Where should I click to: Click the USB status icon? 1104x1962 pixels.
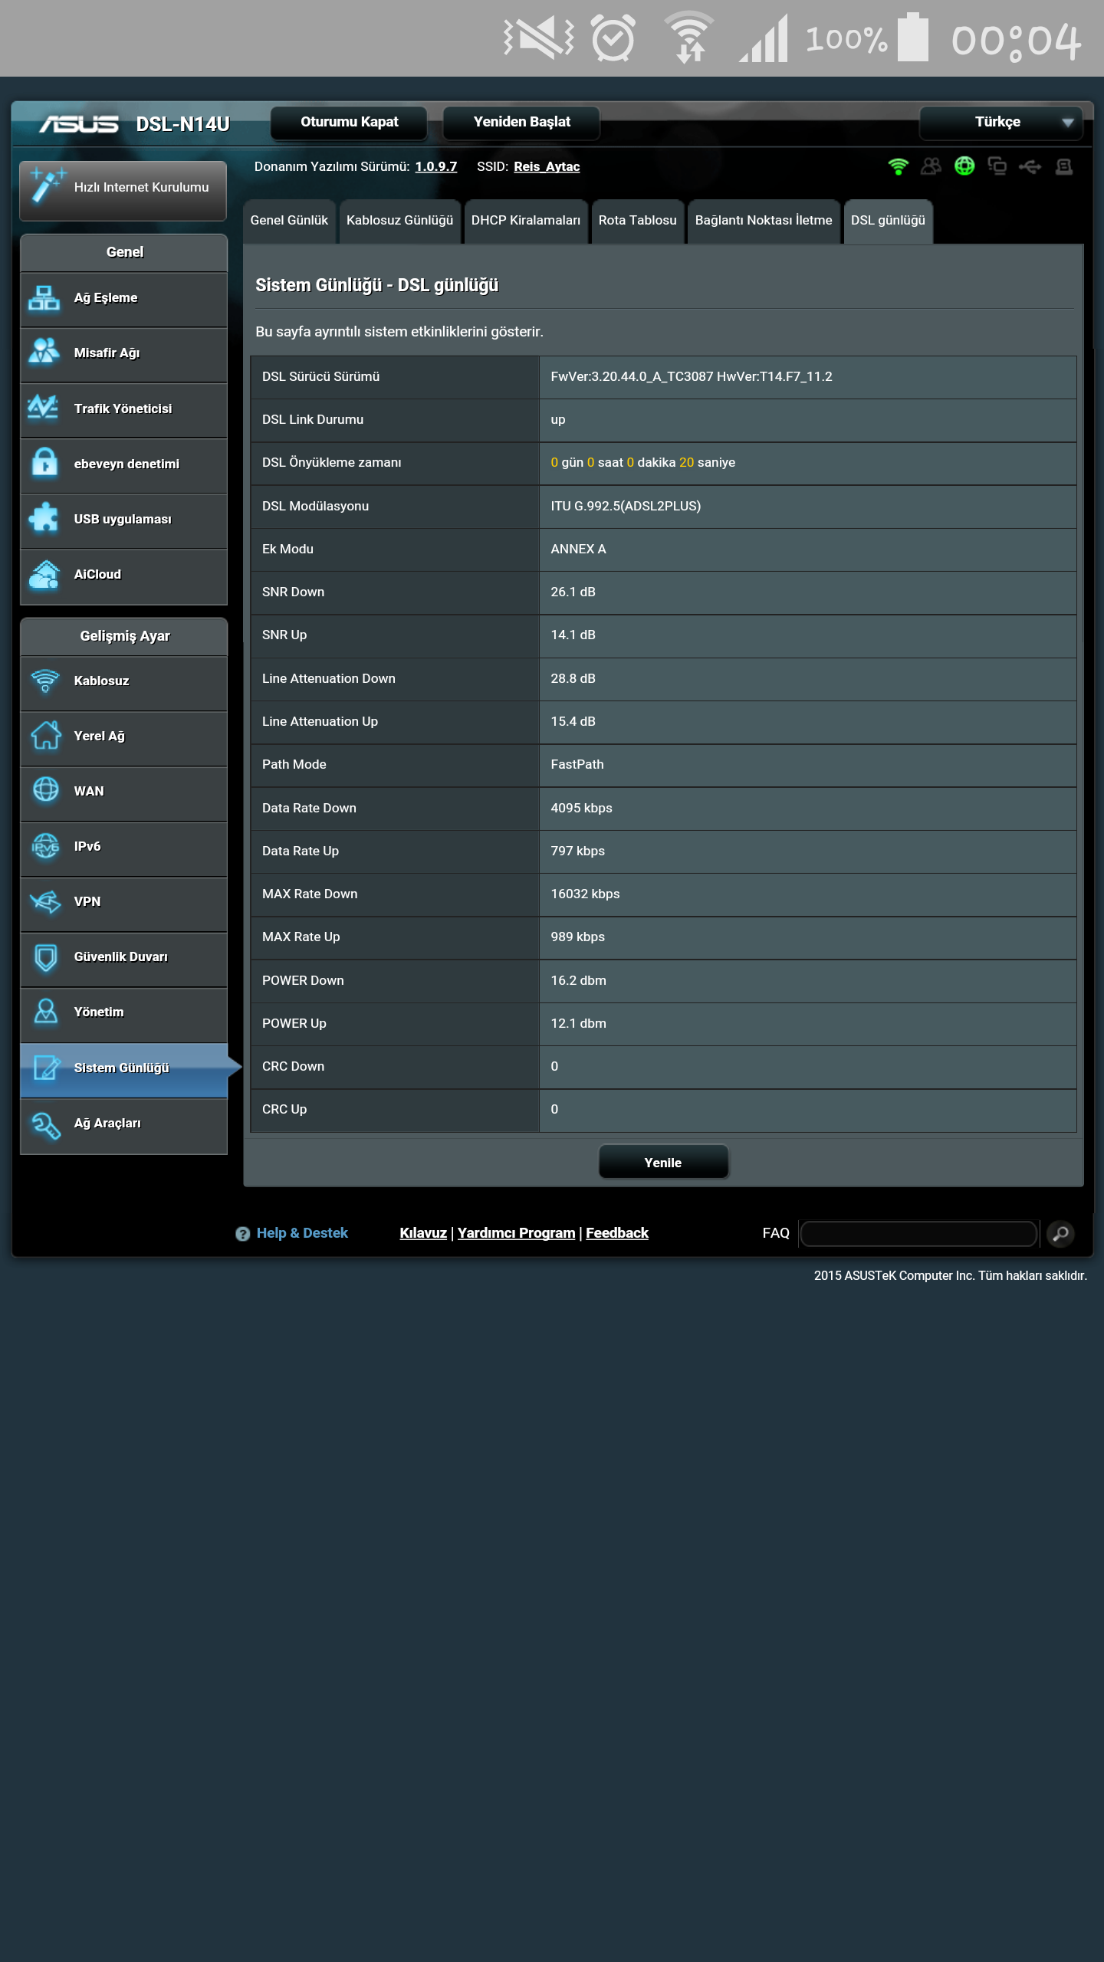tap(1030, 166)
